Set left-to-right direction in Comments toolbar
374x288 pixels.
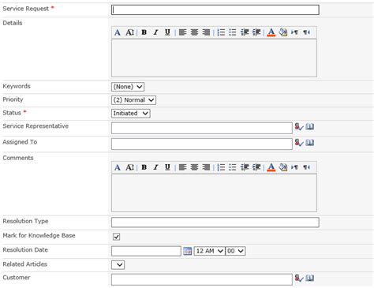click(x=294, y=167)
